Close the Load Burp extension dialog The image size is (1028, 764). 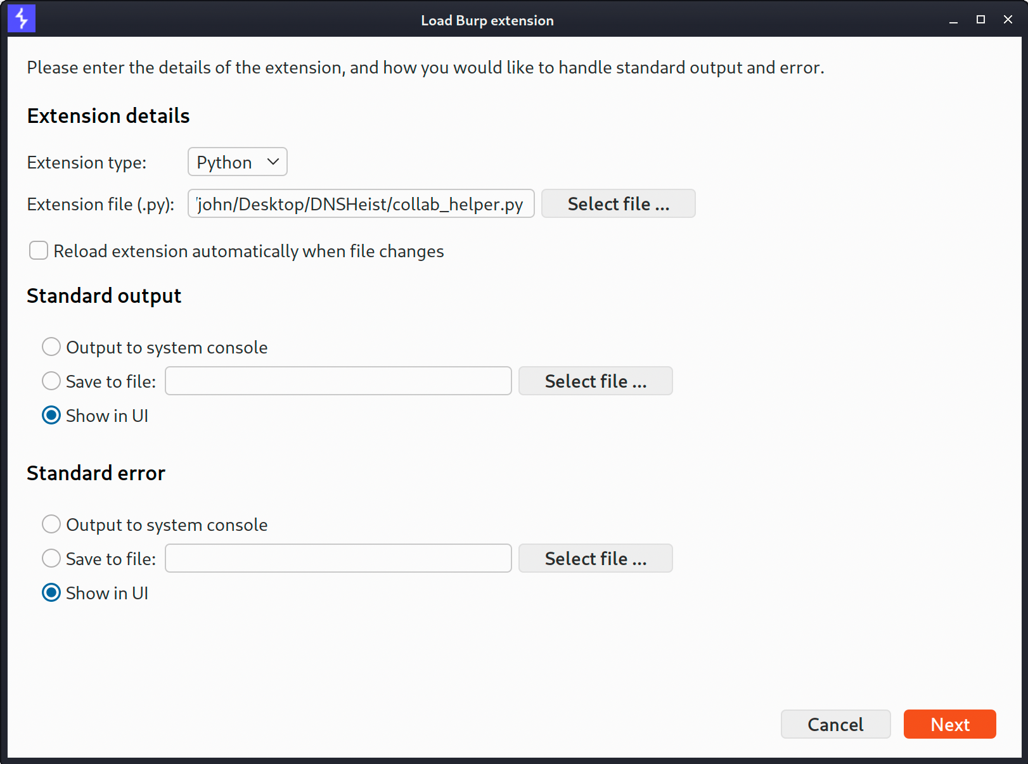(1008, 20)
